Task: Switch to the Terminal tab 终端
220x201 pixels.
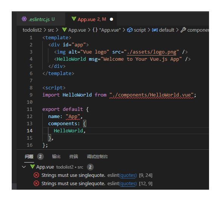Action: (74, 157)
